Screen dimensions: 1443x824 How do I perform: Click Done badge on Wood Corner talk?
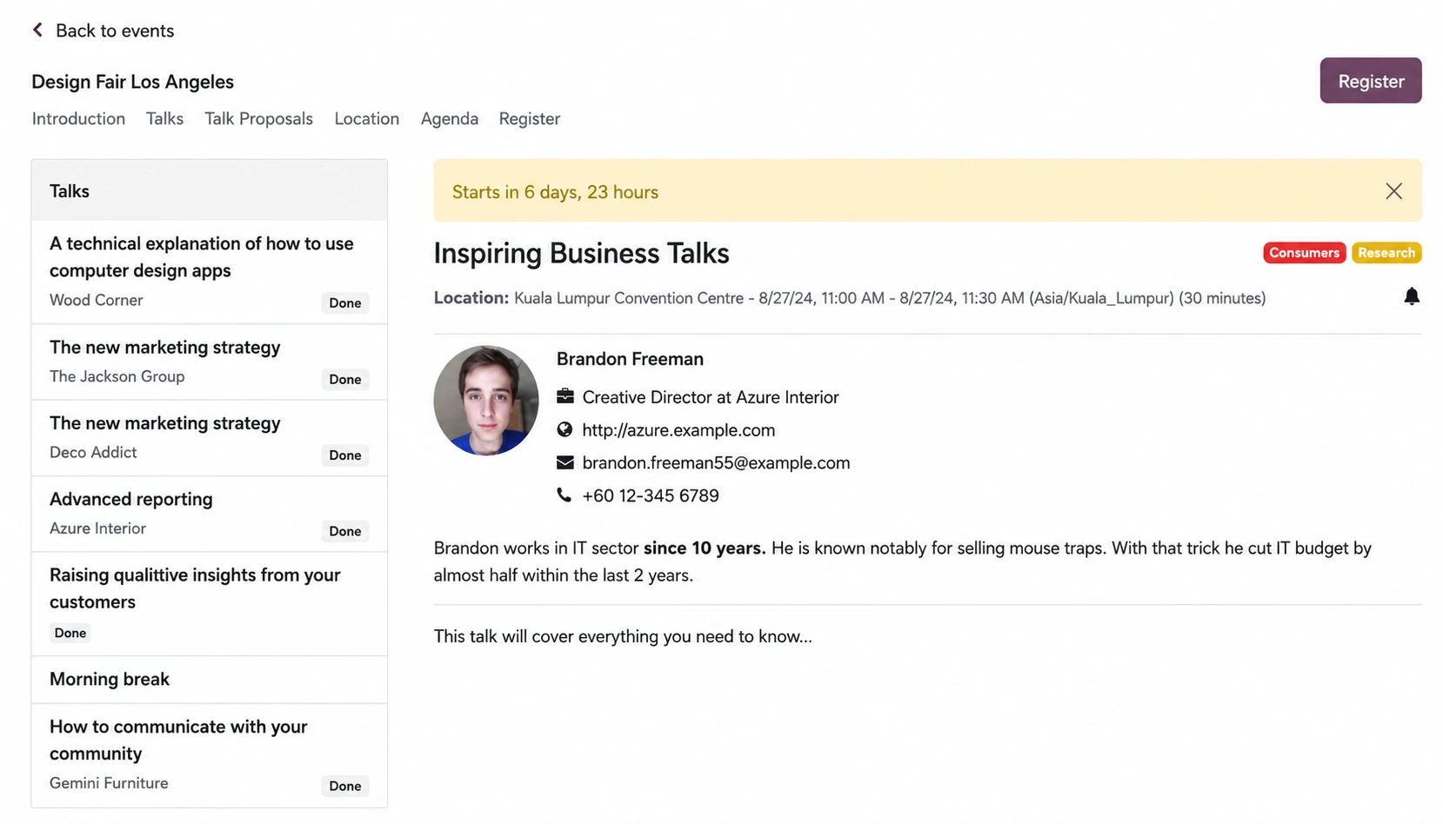click(x=345, y=302)
